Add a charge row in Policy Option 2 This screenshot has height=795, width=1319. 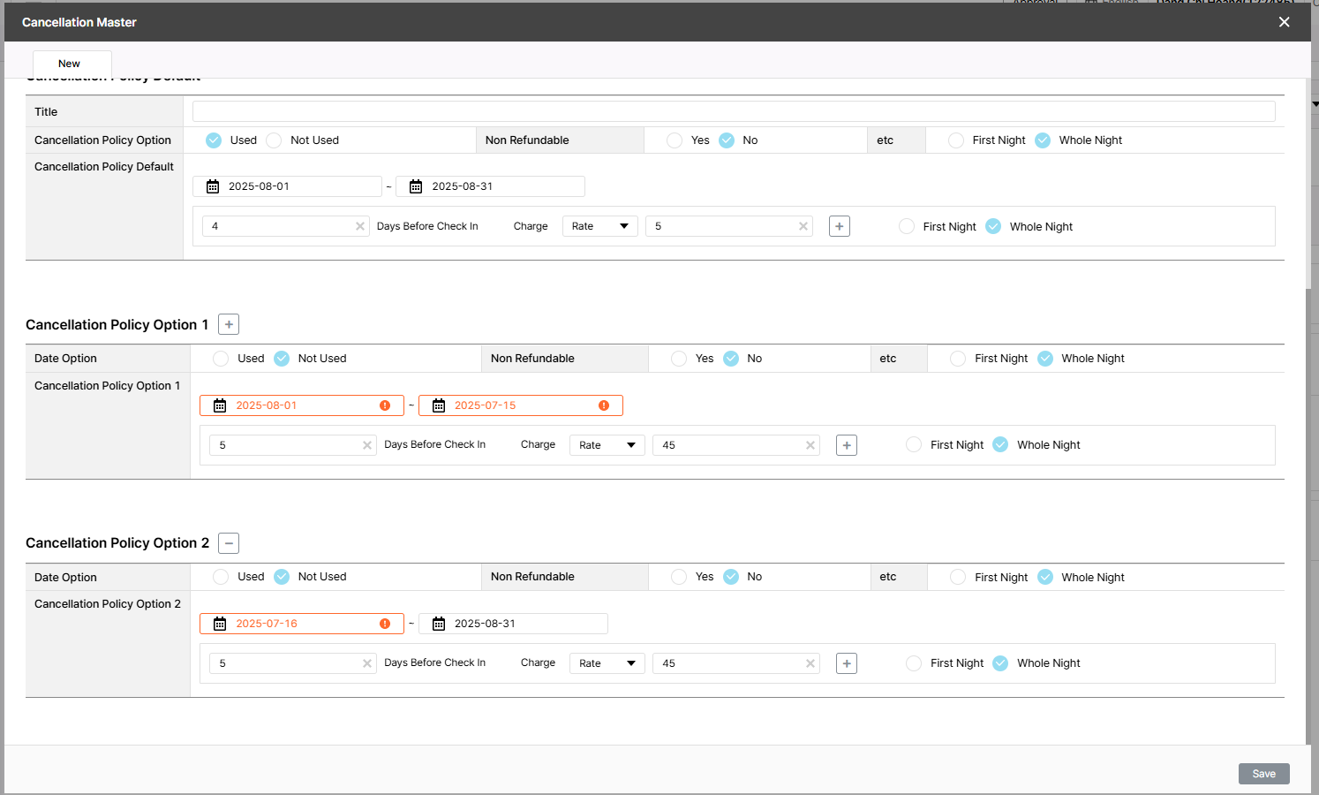click(847, 663)
